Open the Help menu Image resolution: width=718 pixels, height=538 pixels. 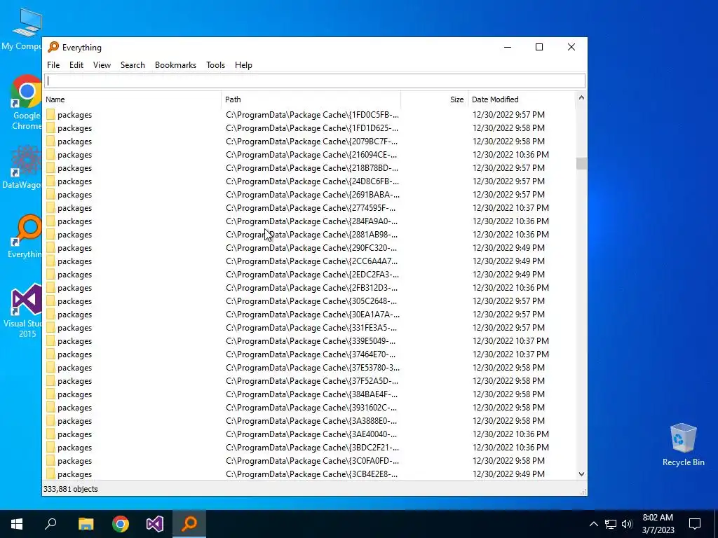coord(243,65)
